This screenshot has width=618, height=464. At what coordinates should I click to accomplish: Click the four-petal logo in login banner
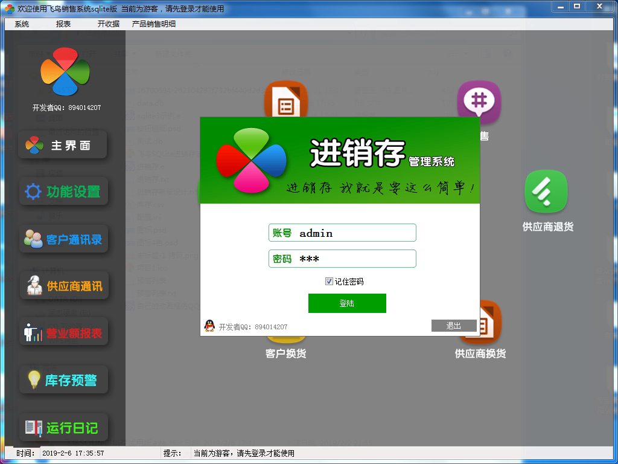(x=252, y=161)
